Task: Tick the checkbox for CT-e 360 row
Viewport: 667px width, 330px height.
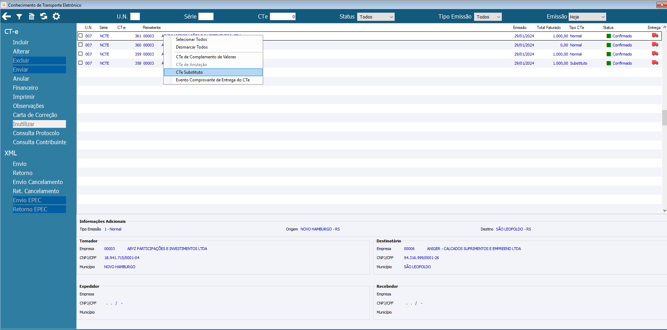Action: point(81,45)
